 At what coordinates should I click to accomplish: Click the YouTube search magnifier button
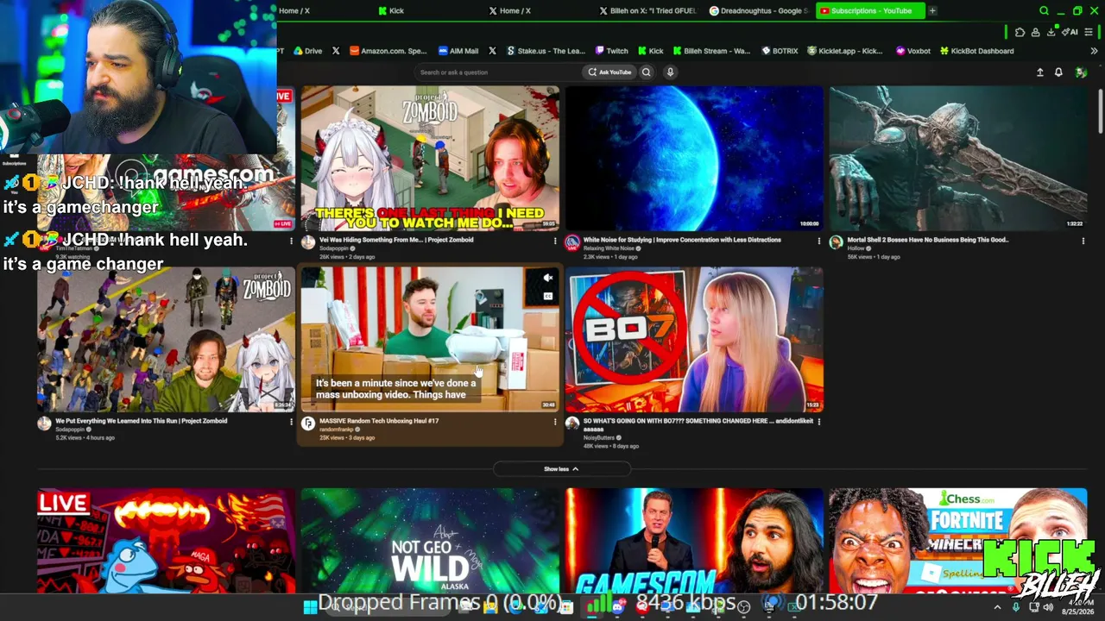tap(646, 72)
